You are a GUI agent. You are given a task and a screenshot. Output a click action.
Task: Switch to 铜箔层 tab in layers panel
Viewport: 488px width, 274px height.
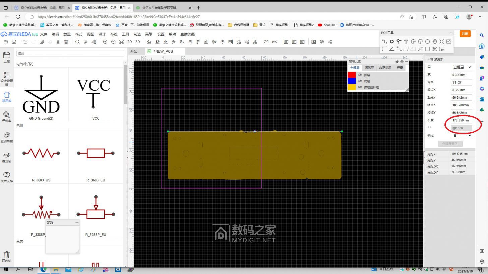369,68
